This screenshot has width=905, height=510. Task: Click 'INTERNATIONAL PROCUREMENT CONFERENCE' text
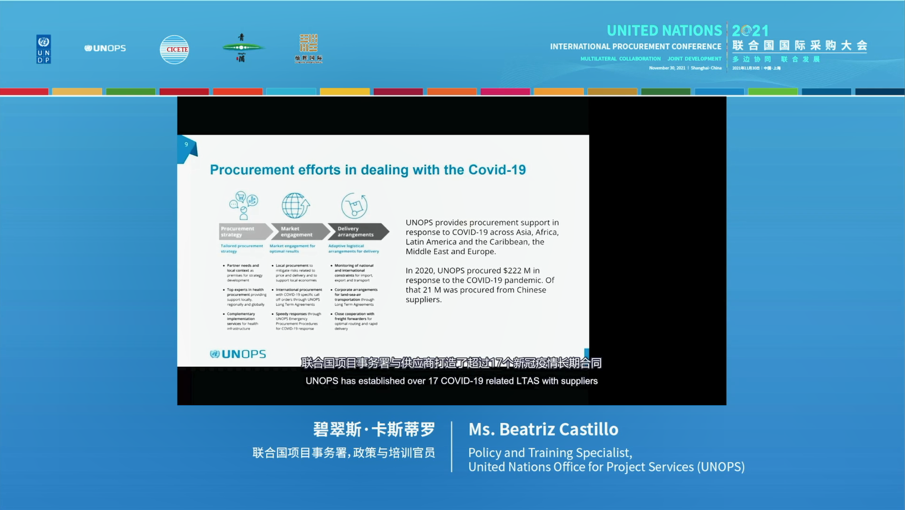[x=636, y=47]
